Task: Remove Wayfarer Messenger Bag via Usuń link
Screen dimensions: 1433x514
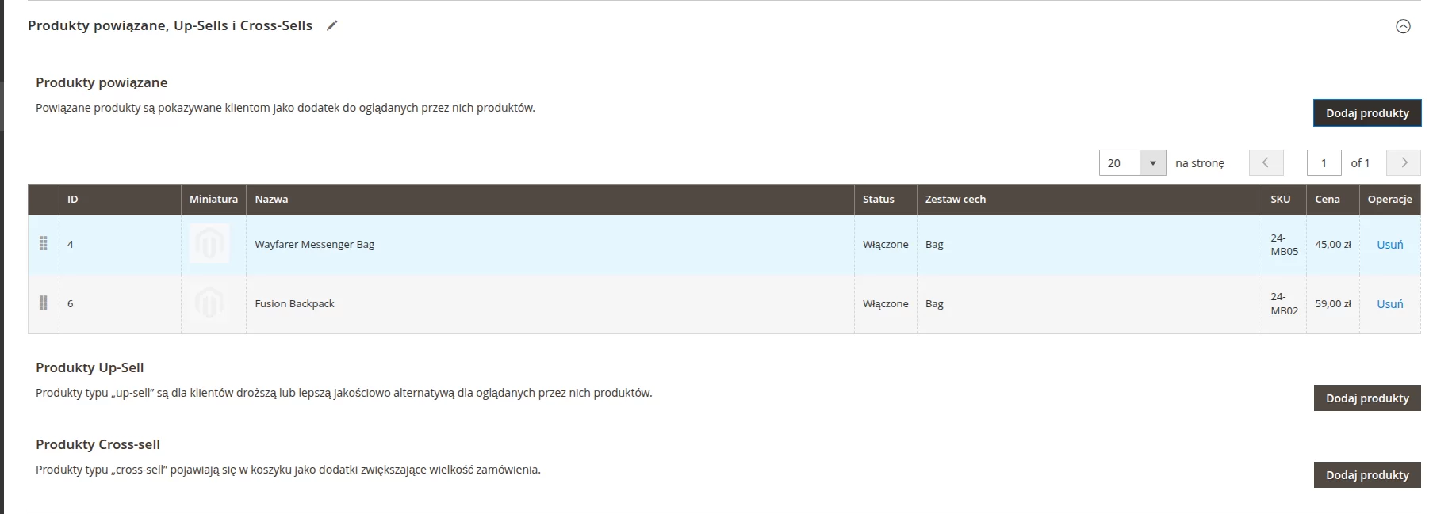Action: pyautogui.click(x=1389, y=245)
